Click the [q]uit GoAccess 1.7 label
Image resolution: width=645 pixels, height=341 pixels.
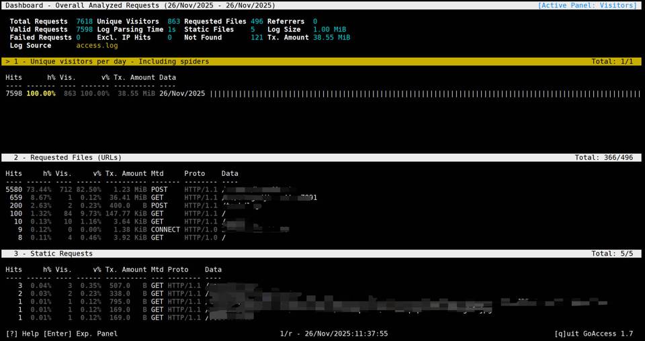[593, 334]
